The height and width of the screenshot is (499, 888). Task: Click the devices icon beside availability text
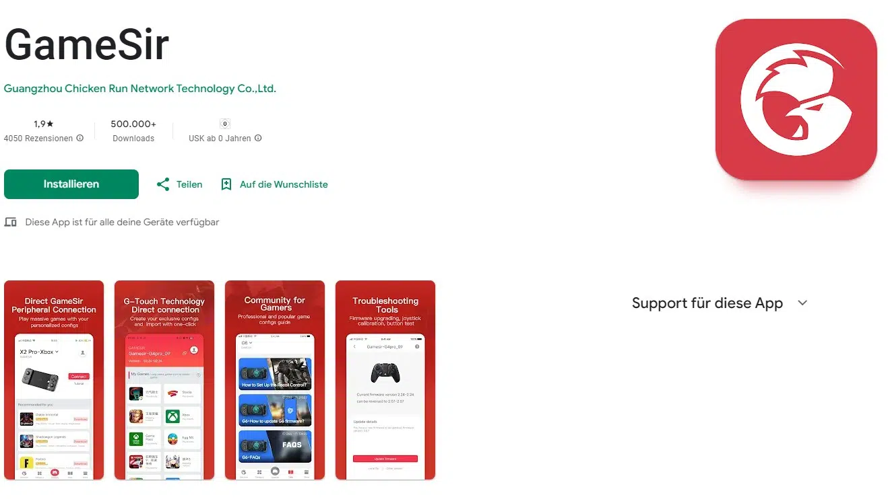click(10, 222)
